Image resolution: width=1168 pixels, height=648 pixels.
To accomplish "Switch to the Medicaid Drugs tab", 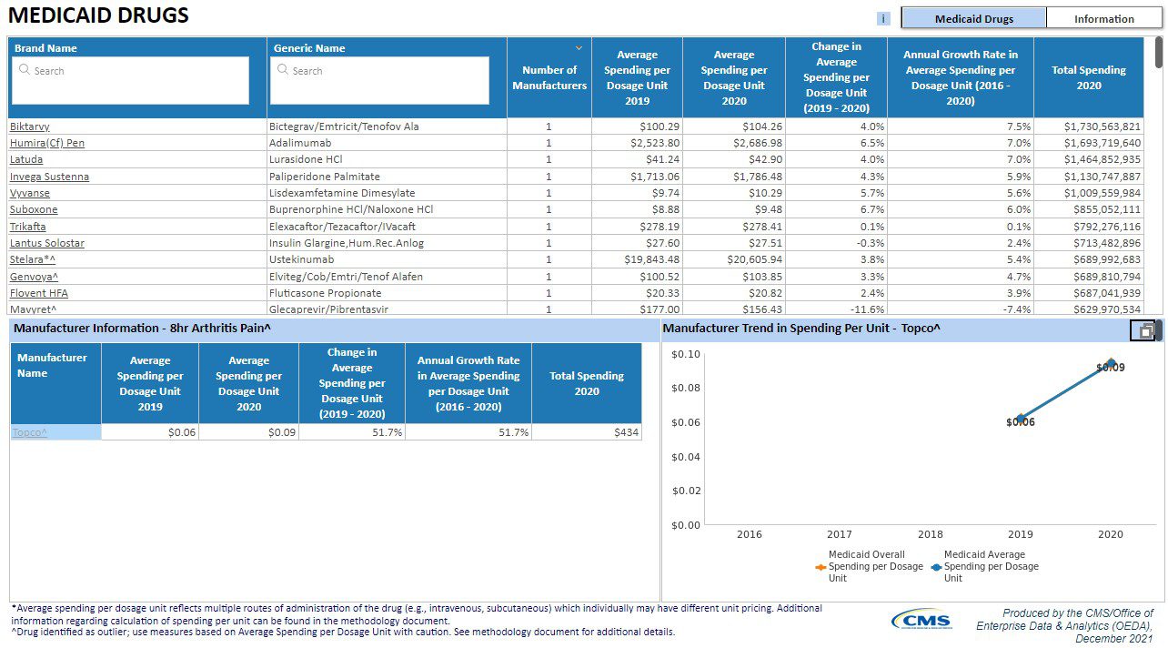I will (973, 18).
